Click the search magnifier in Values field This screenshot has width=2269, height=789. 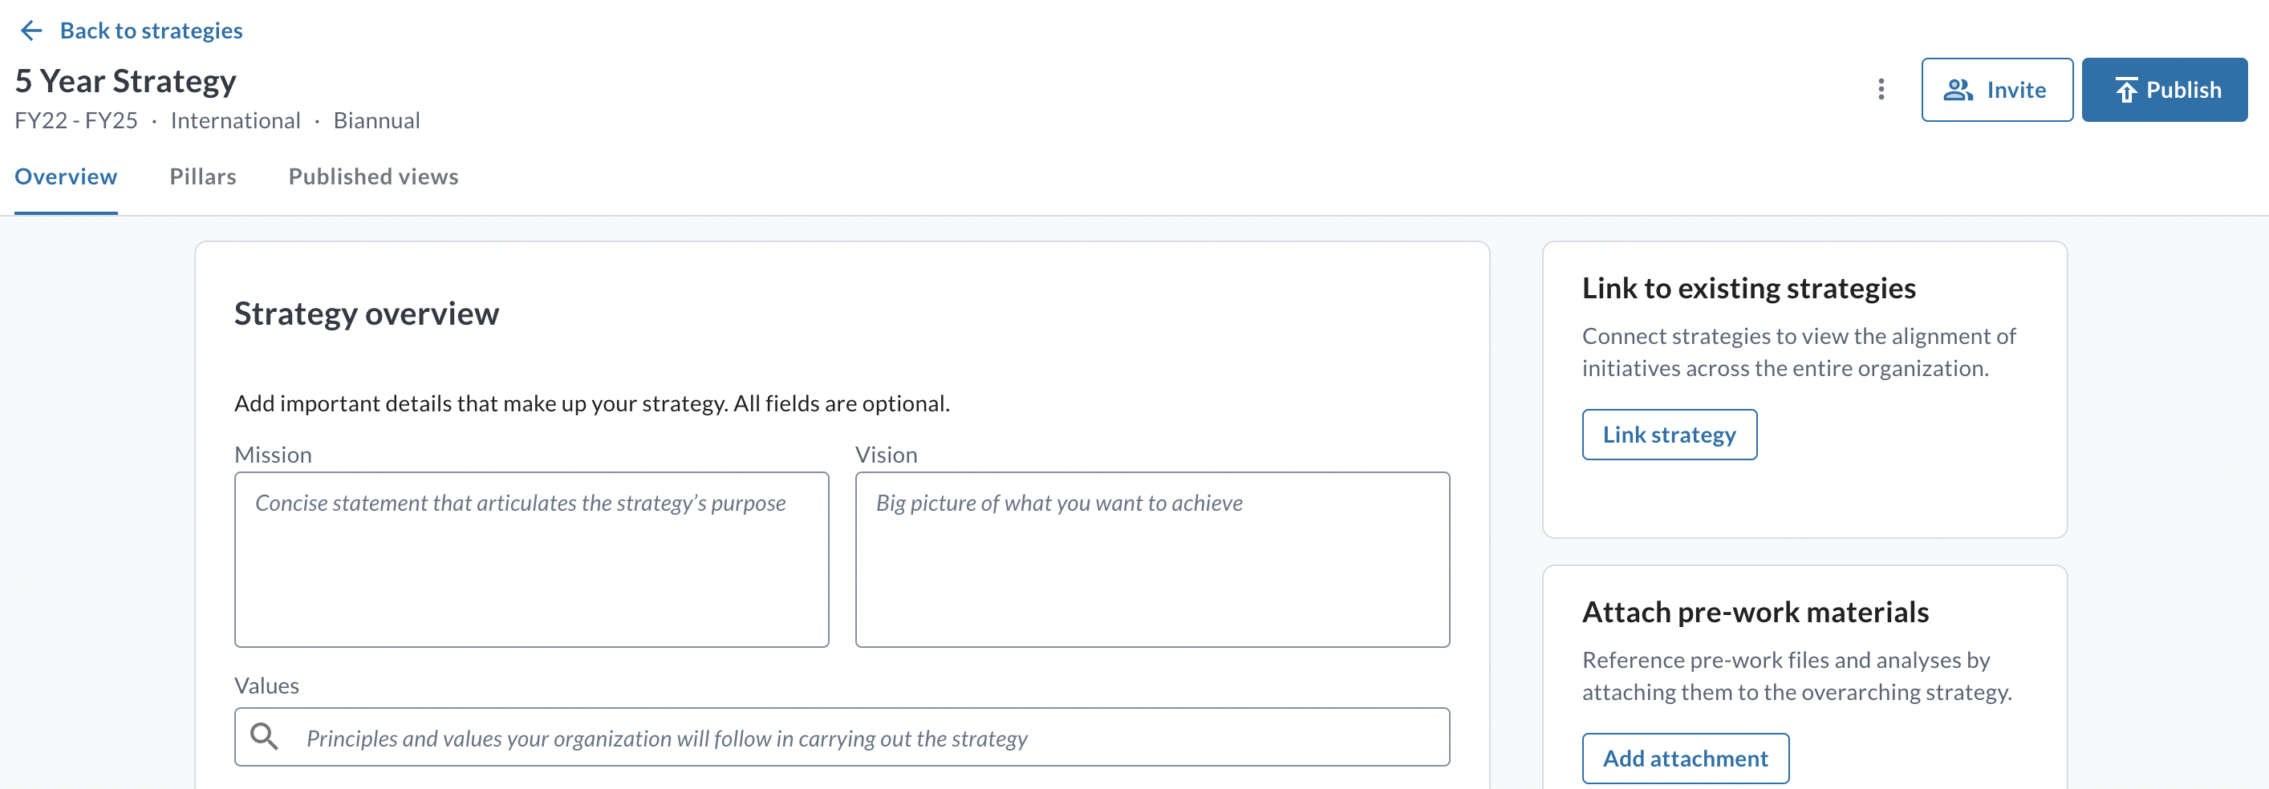click(264, 736)
